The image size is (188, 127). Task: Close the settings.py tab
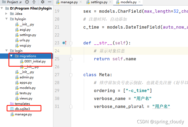click(x=110, y=2)
